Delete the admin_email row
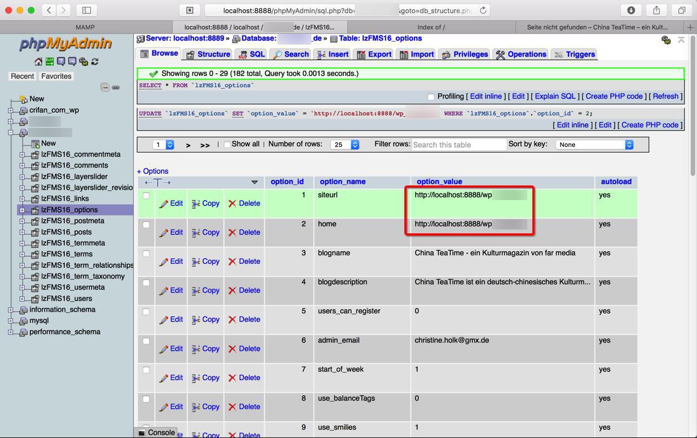Screen dimensions: 697x438 244,348
